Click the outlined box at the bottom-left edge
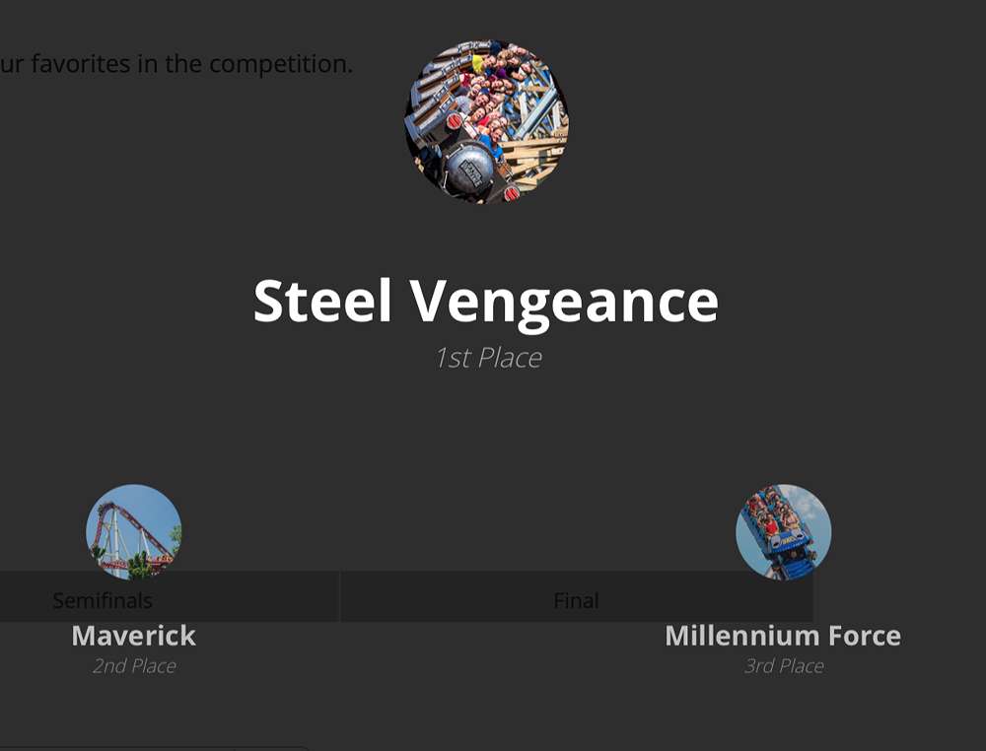986x751 pixels. 148,748
